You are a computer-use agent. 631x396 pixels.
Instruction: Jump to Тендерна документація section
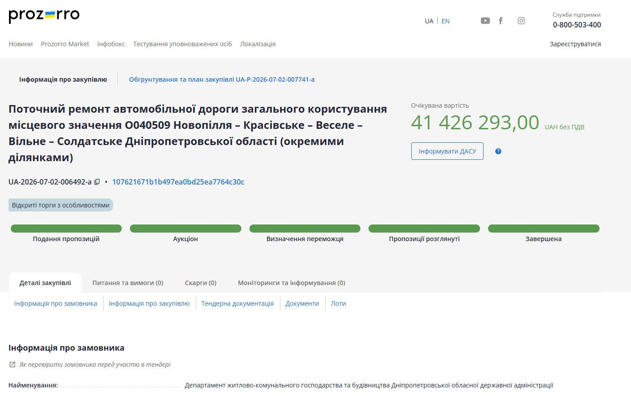tap(237, 304)
